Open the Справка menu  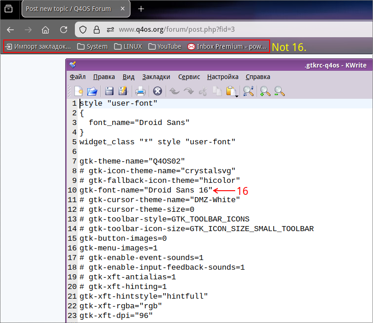point(258,77)
